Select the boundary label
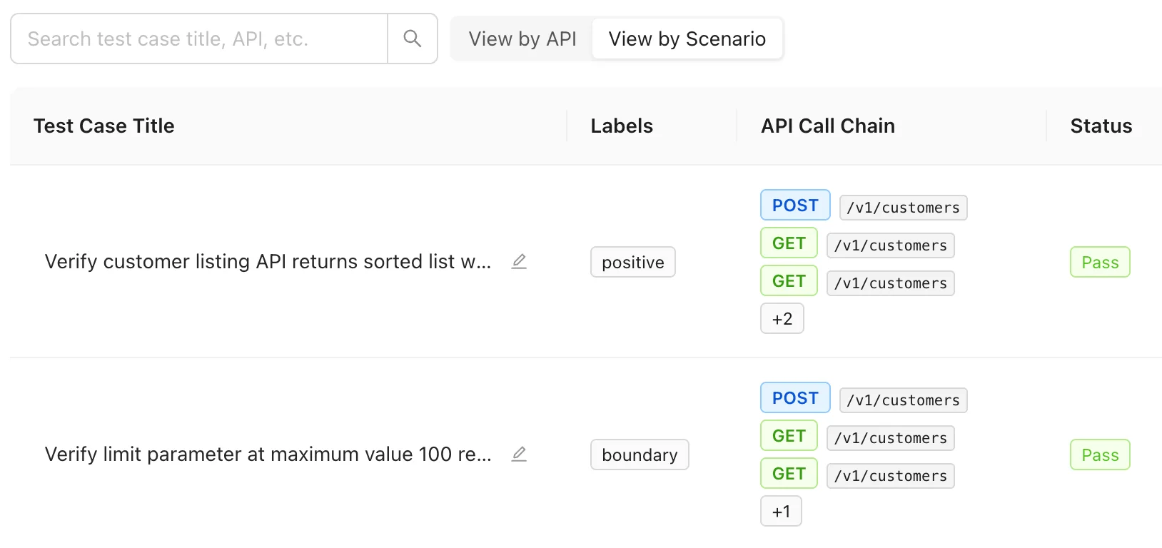The image size is (1162, 548). [x=639, y=455]
